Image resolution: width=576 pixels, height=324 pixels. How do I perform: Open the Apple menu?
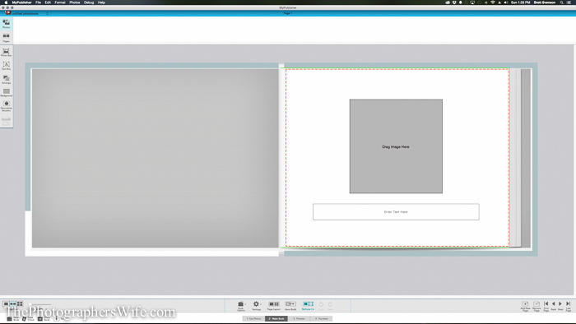click(6, 2)
